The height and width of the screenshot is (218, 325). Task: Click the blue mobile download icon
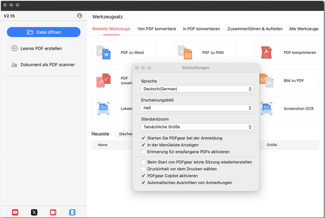pyautogui.click(x=72, y=212)
